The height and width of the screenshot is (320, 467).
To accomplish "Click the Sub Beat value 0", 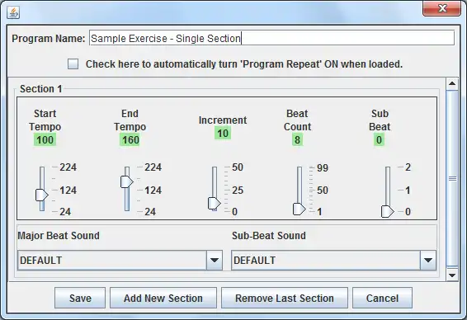I will click(380, 139).
